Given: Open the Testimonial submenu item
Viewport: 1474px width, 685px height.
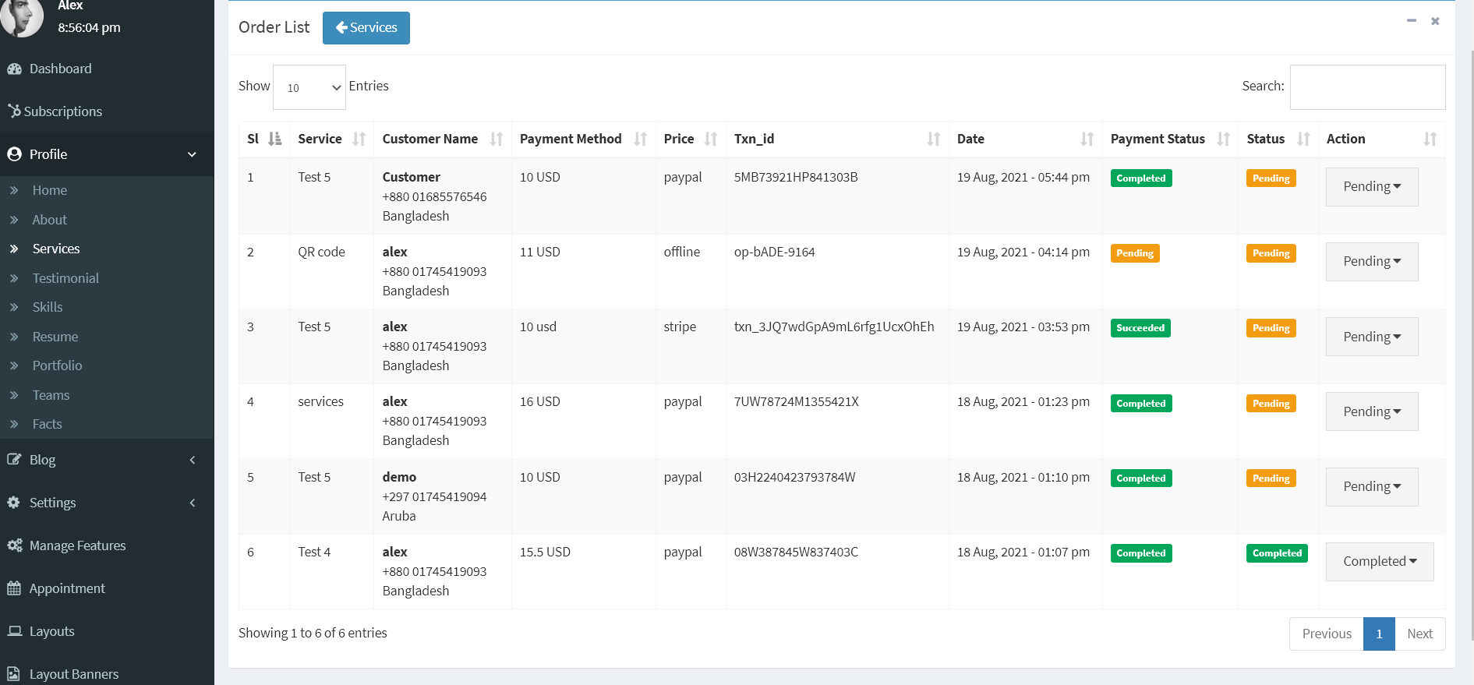Looking at the screenshot, I should (x=65, y=278).
